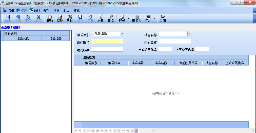The height and width of the screenshot is (133, 256).
Task: Expand the 缺省名称 dropdown list
Action: click(x=190, y=34)
